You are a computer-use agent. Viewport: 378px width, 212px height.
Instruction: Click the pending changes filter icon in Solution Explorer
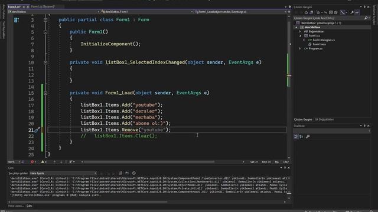tap(318, 12)
